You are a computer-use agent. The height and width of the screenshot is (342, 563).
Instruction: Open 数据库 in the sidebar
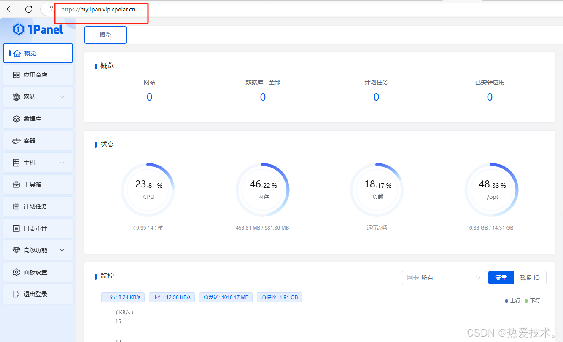click(38, 119)
